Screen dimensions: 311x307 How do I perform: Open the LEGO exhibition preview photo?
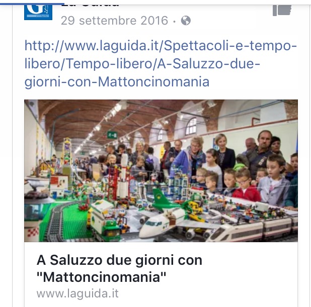(x=161, y=170)
